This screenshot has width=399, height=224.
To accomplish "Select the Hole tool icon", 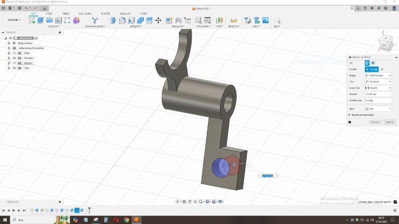I will tap(59, 20).
